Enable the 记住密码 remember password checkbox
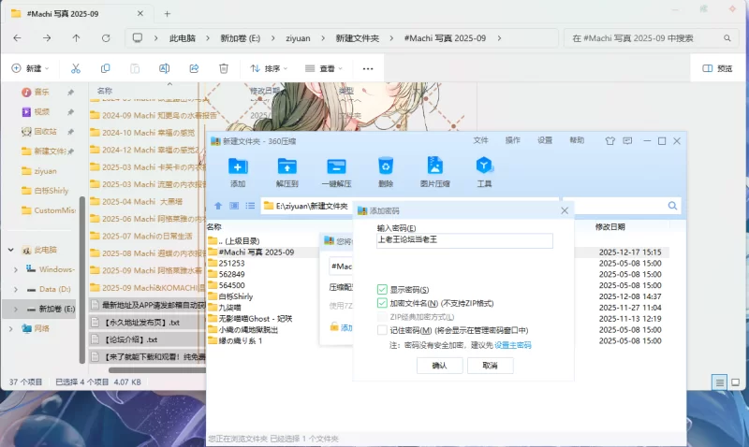 point(382,330)
